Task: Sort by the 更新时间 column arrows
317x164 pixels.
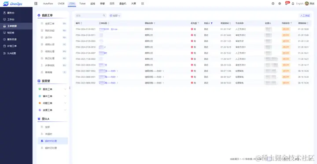Action: point(308,23)
